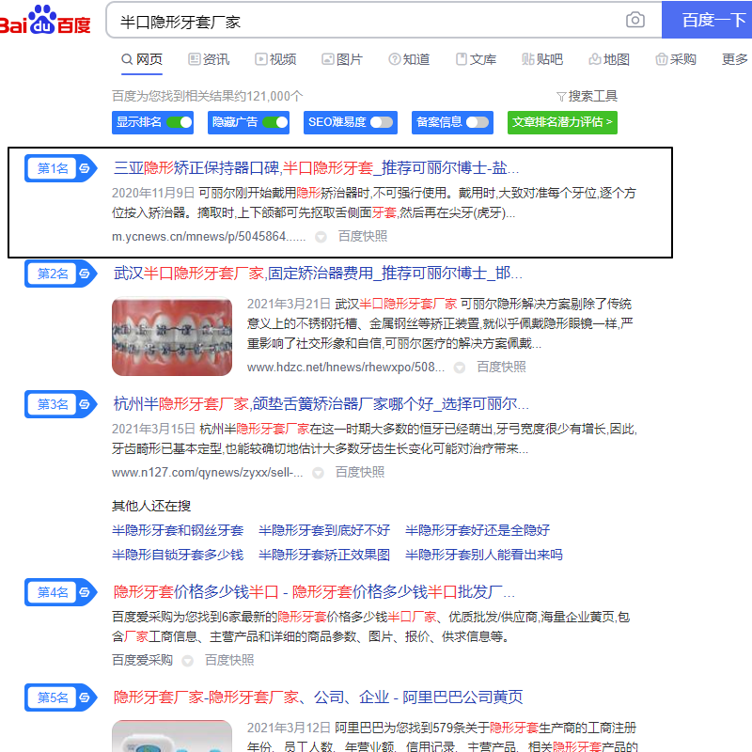Open 搜索工具 search tools
Viewport: 752px width, 752px height.
click(x=587, y=97)
